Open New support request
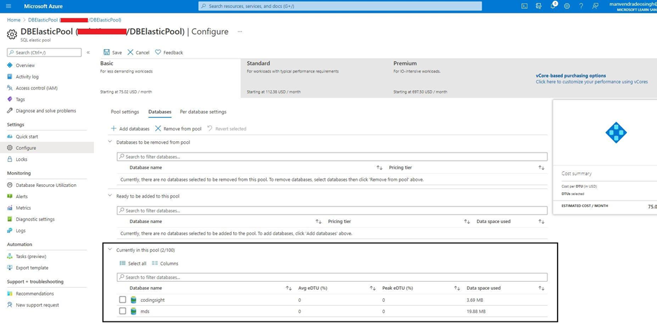This screenshot has height=324, width=657. (x=37, y=305)
